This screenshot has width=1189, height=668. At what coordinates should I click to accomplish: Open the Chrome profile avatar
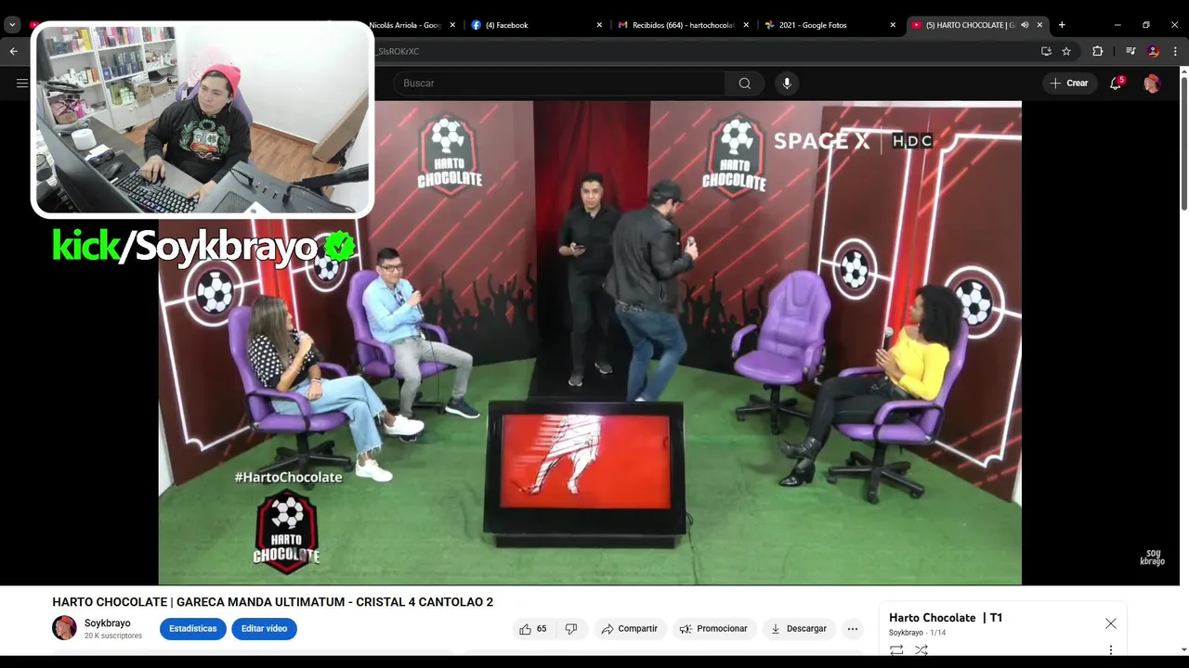1153,51
